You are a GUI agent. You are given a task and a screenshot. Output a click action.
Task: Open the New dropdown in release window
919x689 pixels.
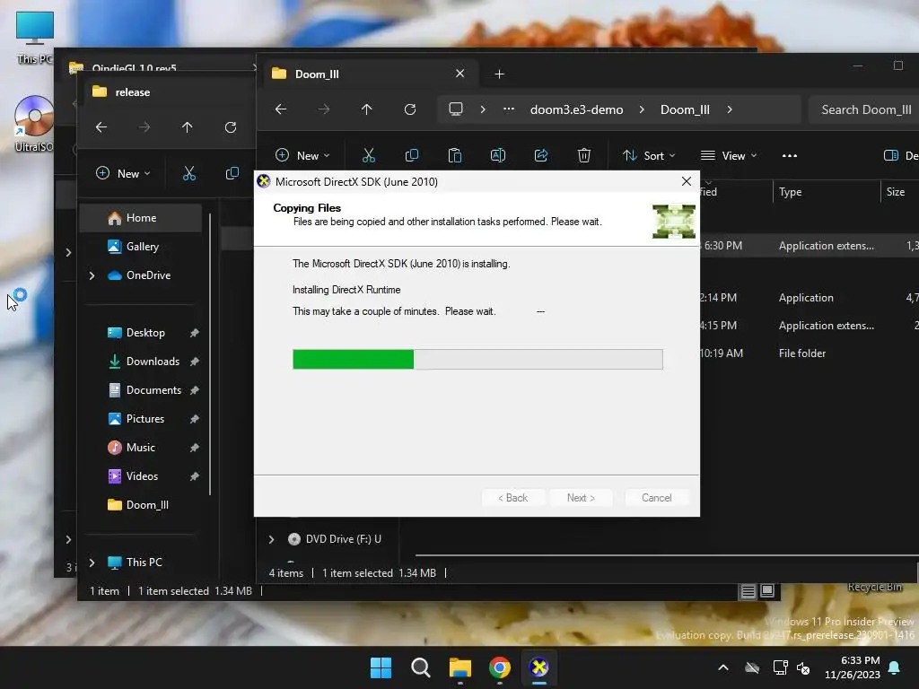coord(123,173)
